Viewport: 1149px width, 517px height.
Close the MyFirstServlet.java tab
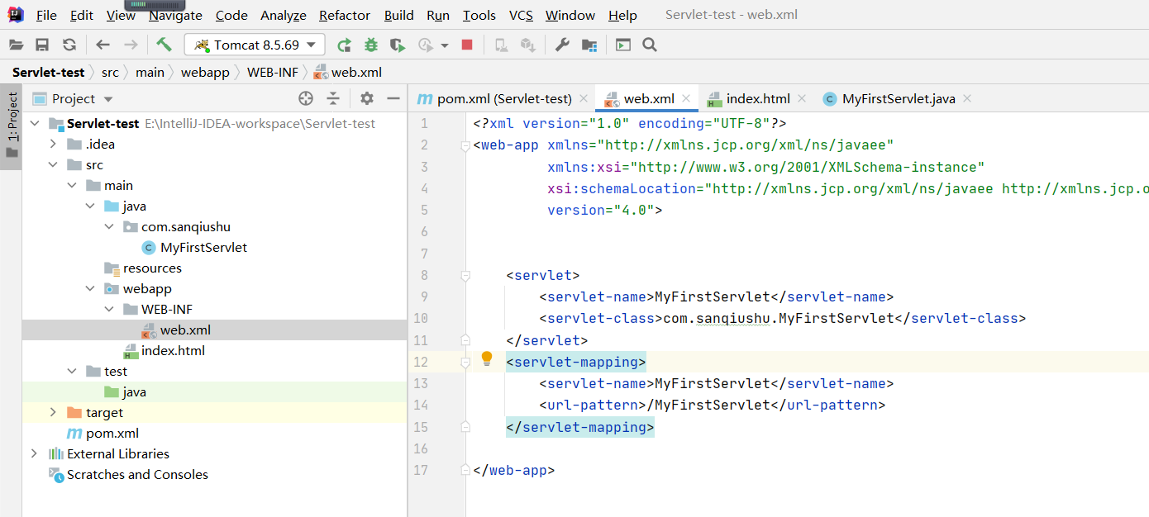967,98
